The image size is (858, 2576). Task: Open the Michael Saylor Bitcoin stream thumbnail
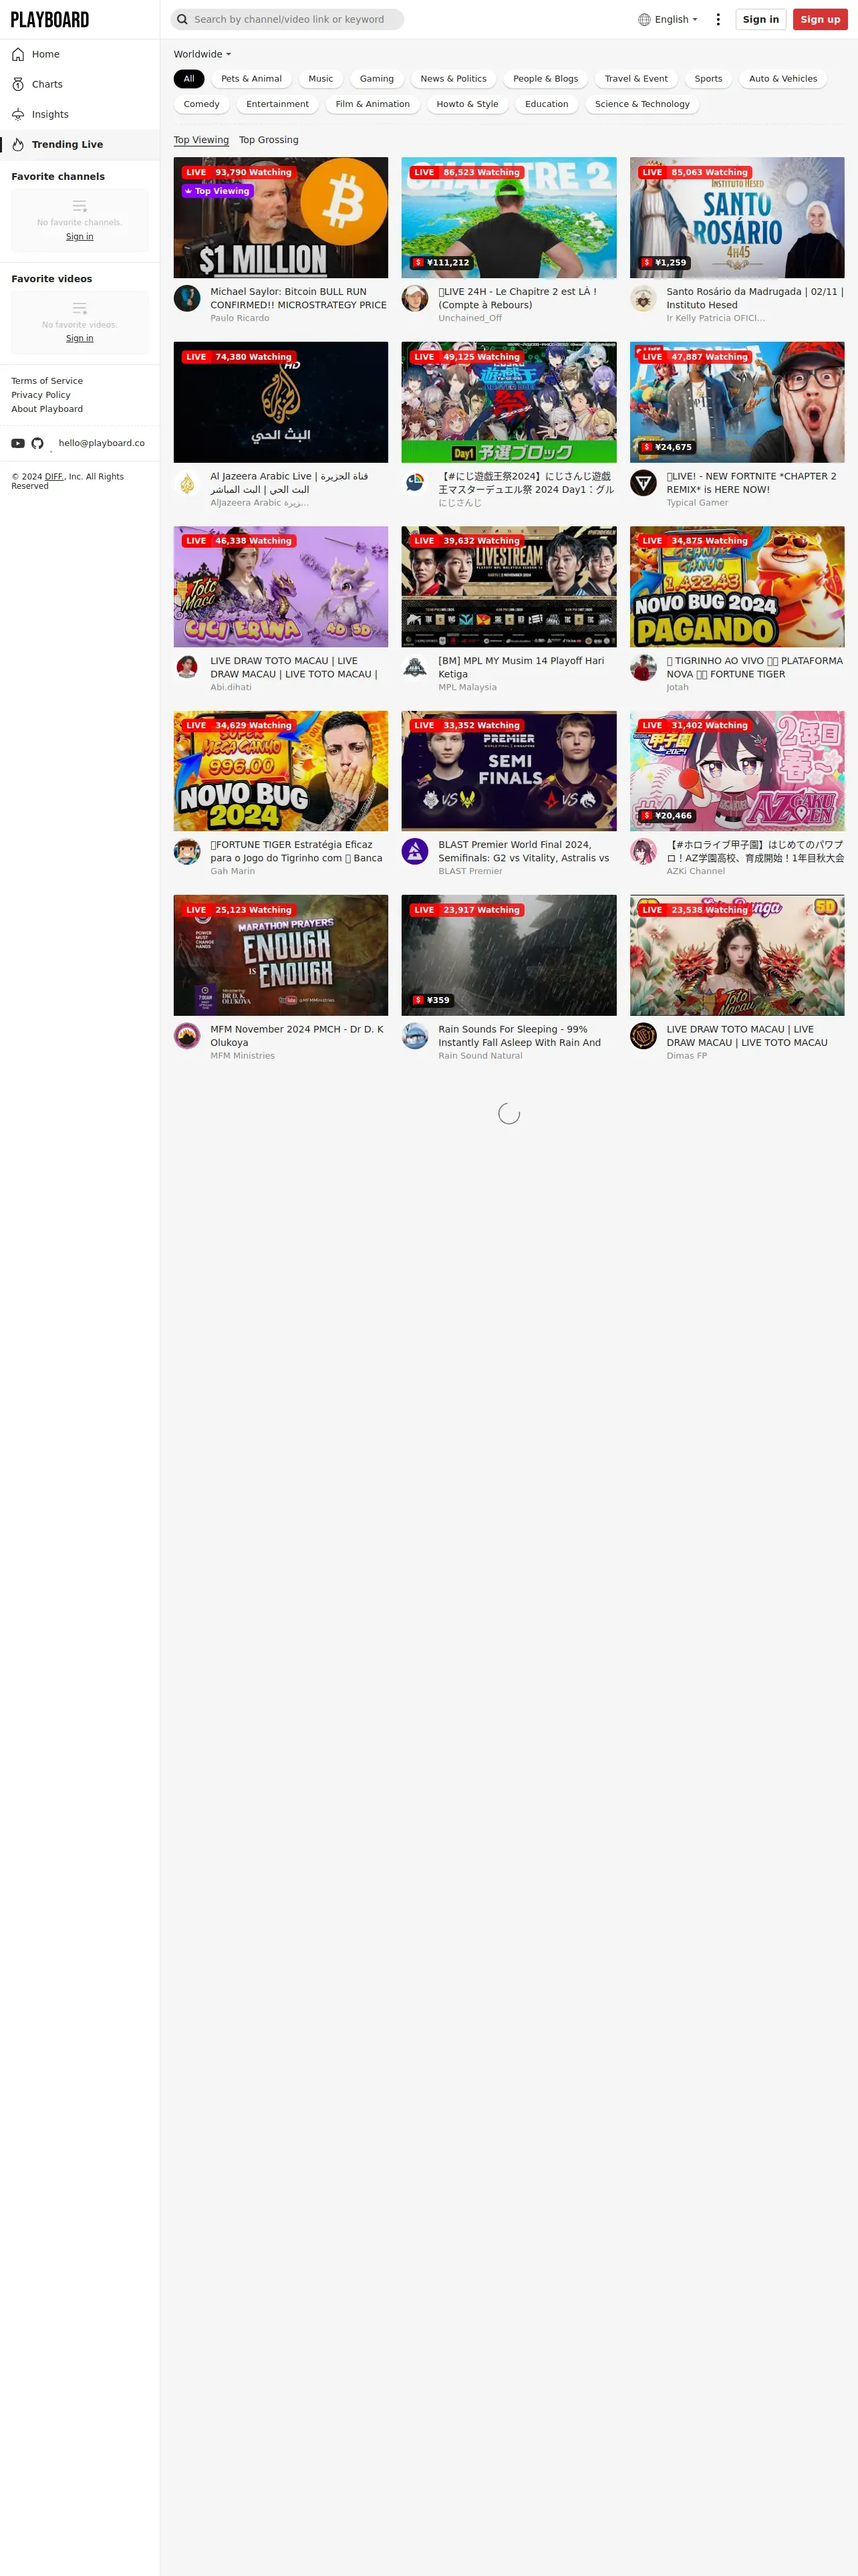281,217
